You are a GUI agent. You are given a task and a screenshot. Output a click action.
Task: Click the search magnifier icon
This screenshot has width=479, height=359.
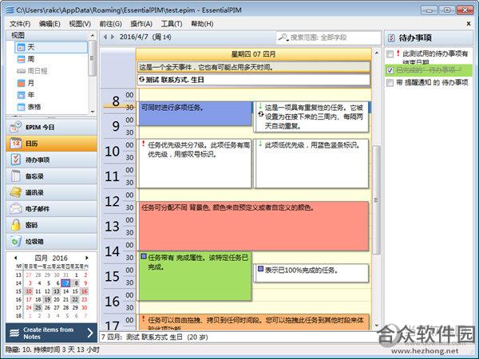tap(283, 37)
